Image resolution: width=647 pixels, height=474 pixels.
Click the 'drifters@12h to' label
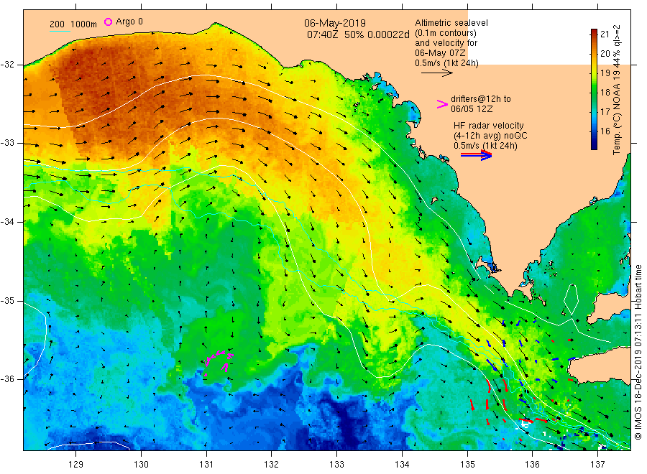[x=481, y=99]
